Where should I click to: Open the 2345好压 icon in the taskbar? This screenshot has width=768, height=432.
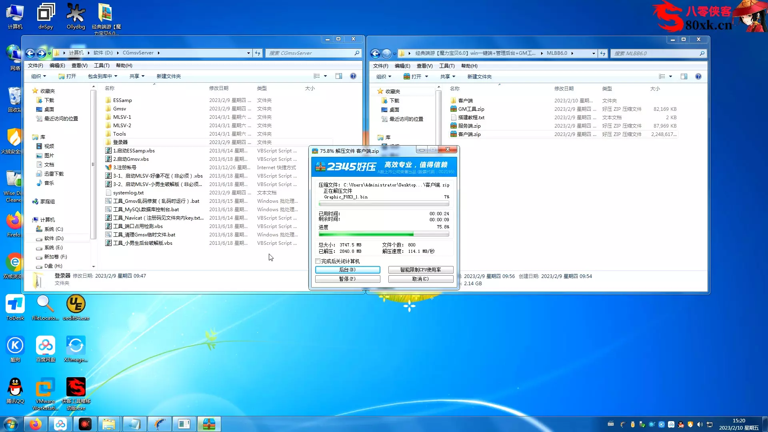click(x=209, y=424)
